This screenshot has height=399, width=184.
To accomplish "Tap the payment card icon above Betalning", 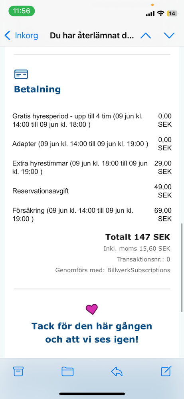I will point(21,74).
